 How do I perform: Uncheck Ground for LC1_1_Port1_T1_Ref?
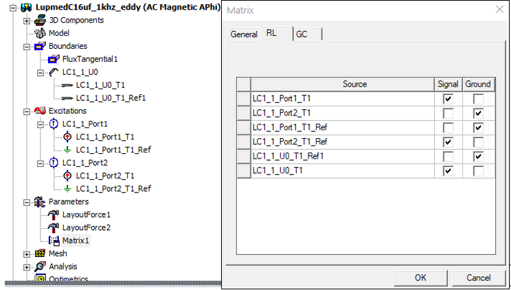(479, 128)
